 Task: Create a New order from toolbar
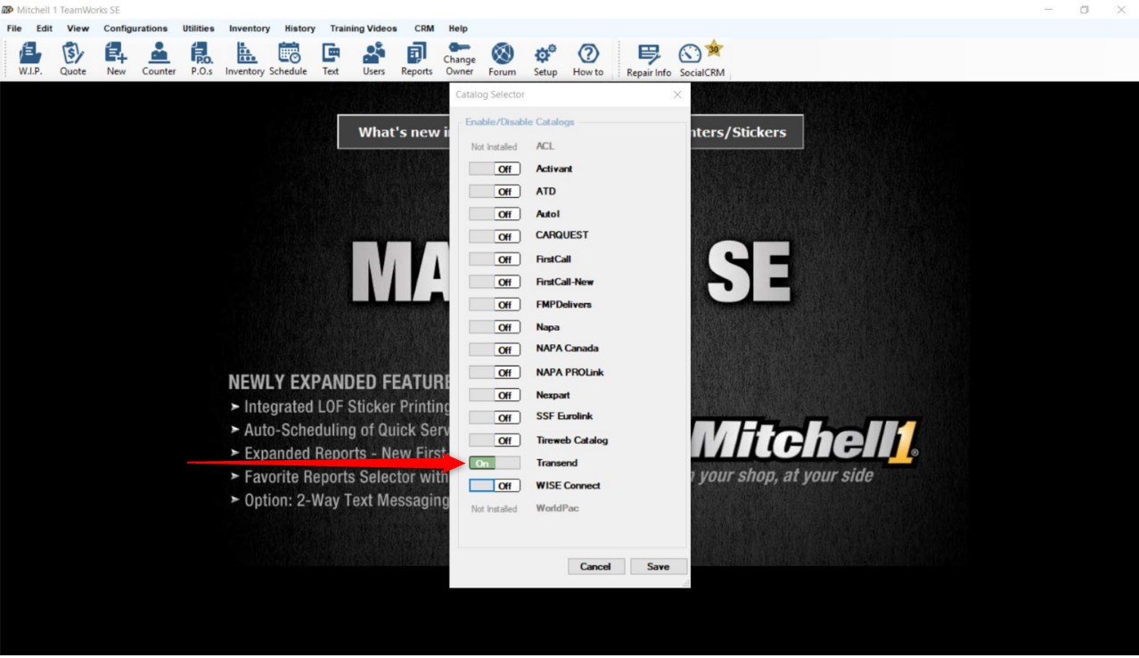[116, 59]
